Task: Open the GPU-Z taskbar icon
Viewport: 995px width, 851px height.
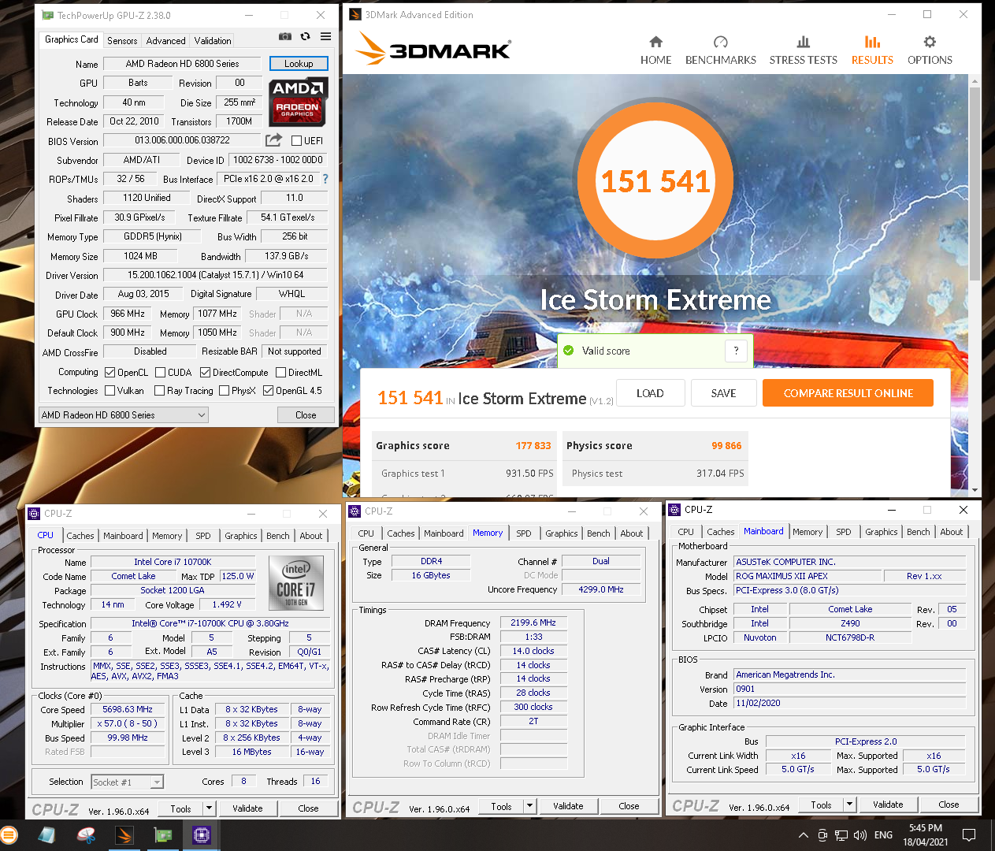Action: (163, 834)
